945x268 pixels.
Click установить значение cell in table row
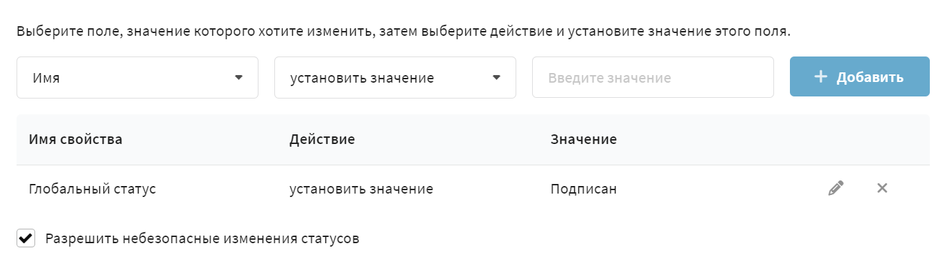pos(361,189)
